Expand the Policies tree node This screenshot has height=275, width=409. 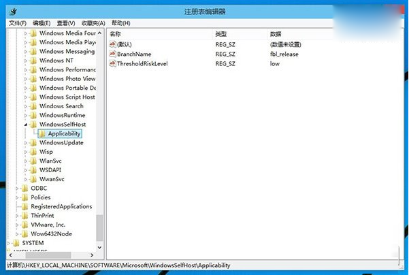17,198
